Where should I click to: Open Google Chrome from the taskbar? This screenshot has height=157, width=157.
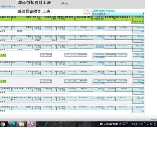click(3, 124)
